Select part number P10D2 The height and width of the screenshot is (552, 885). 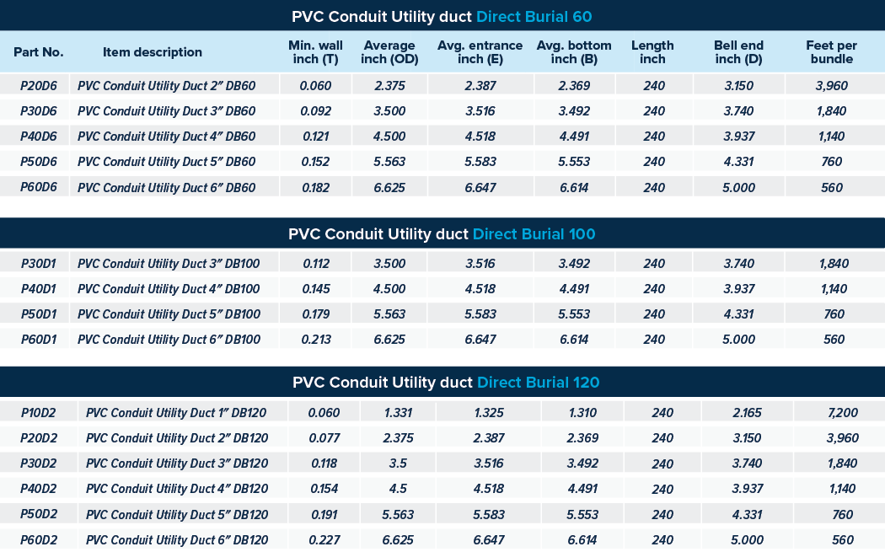39,412
